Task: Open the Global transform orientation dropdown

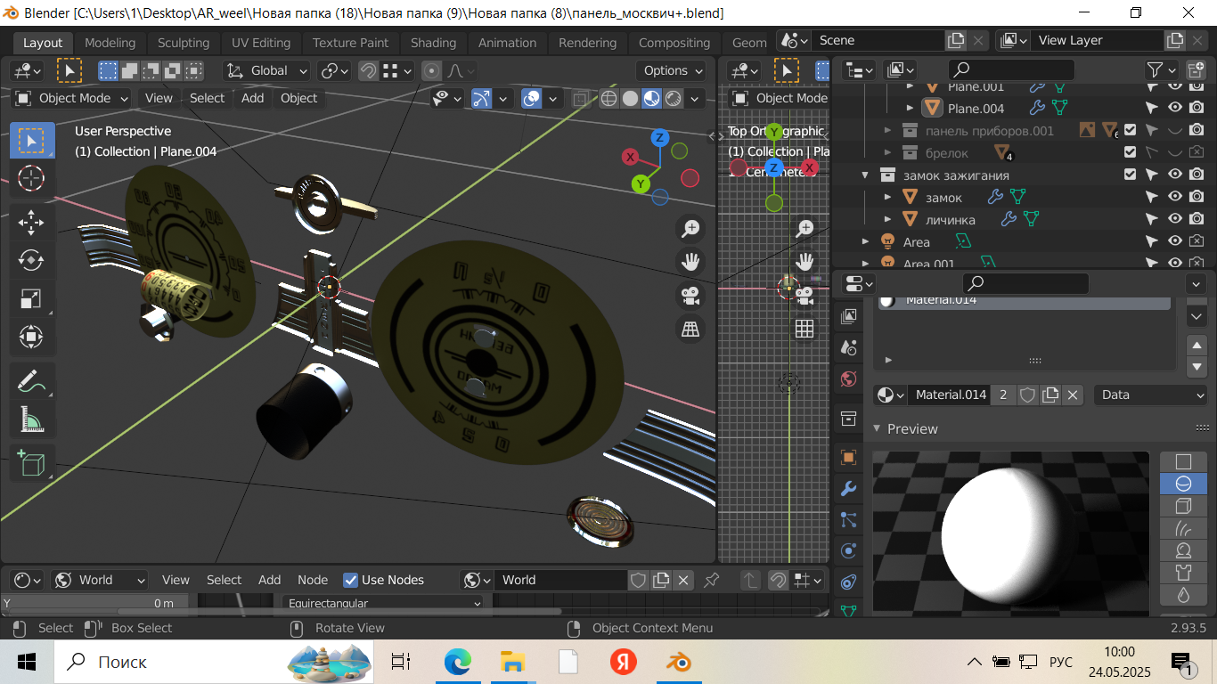Action: [x=267, y=70]
